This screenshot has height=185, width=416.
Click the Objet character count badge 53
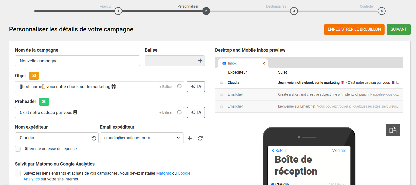click(34, 76)
